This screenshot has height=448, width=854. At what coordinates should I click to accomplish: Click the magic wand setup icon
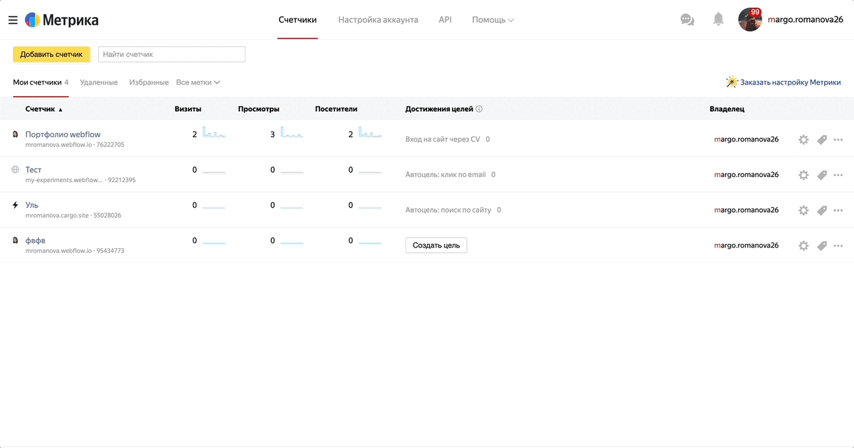(x=732, y=82)
